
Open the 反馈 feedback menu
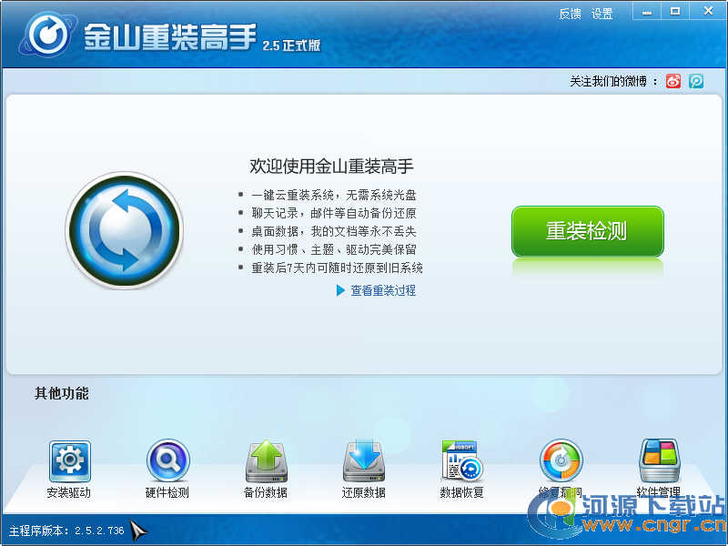click(570, 14)
